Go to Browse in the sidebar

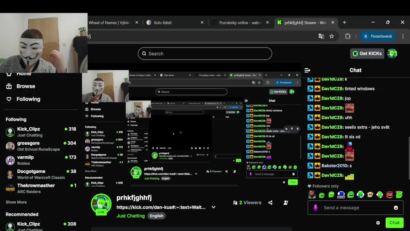[x=26, y=86]
